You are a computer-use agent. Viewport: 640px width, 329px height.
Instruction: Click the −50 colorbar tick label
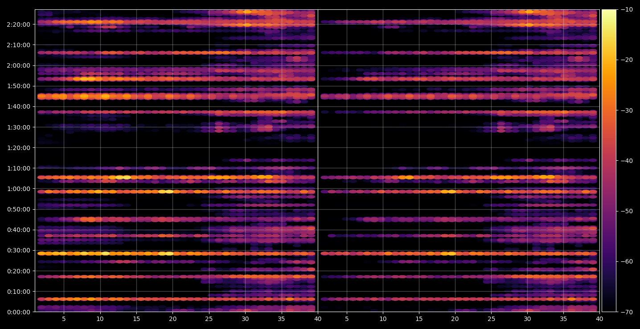[627, 211]
